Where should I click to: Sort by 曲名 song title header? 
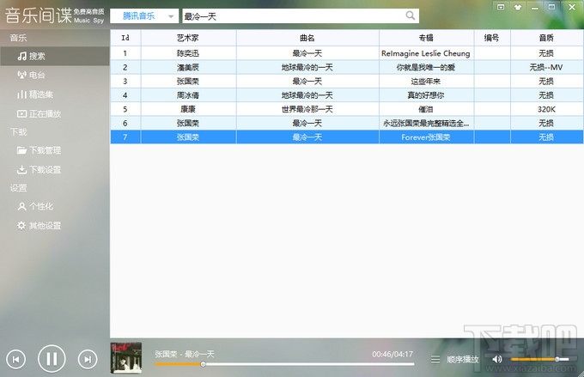(x=307, y=38)
